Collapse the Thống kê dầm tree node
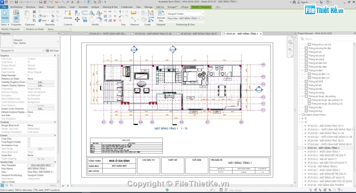Screen dimensions: 356x193 (302, 71)
